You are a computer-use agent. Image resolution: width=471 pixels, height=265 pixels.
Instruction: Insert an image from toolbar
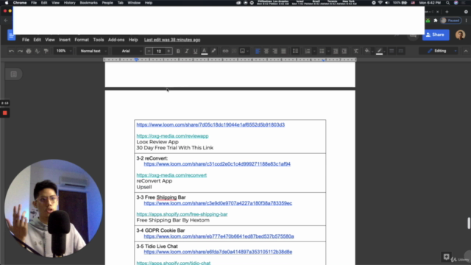pyautogui.click(x=242, y=51)
